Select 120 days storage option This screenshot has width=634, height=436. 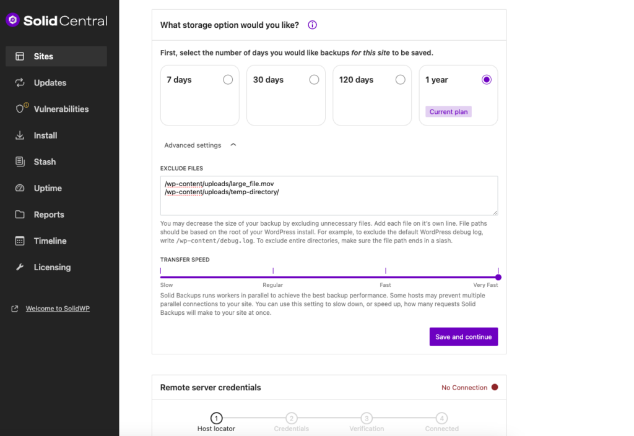pyautogui.click(x=400, y=80)
